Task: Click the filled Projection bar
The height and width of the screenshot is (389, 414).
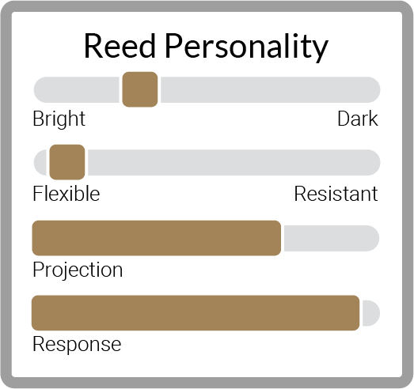Action: (156, 238)
